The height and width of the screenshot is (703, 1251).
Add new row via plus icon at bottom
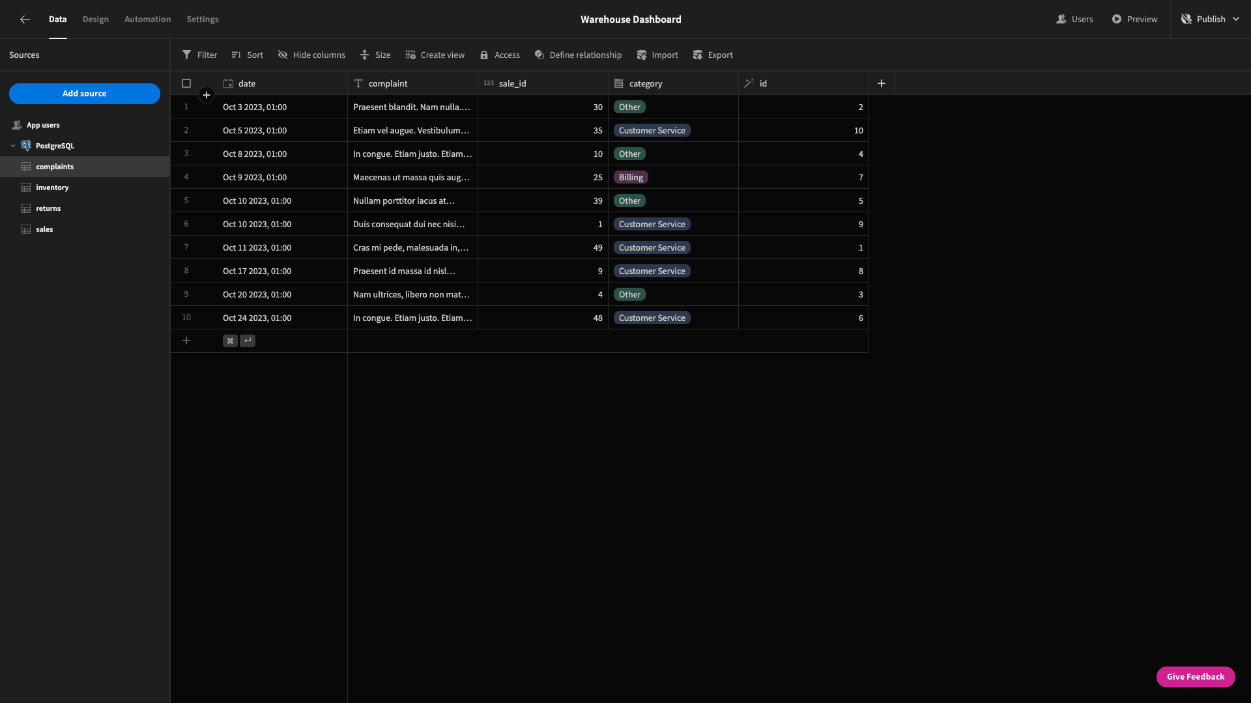coord(186,340)
